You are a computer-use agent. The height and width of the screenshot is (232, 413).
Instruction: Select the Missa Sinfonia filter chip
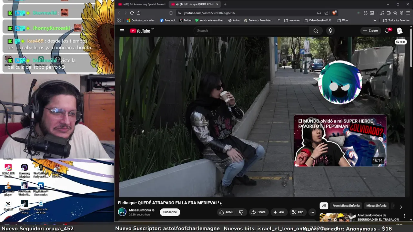(376, 206)
